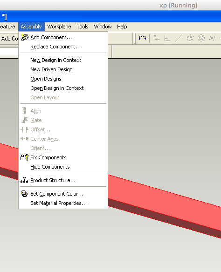Click the tangent constraint toolbar icon
Screen dimensions: 221x272
pyautogui.click(x=190, y=38)
